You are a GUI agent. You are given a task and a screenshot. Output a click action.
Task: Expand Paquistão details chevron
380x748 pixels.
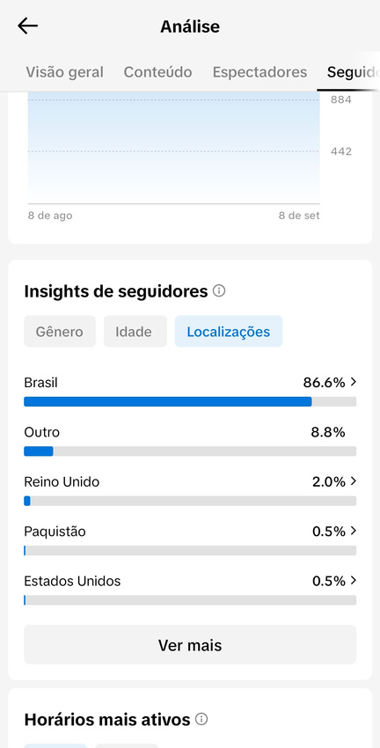pos(354,531)
